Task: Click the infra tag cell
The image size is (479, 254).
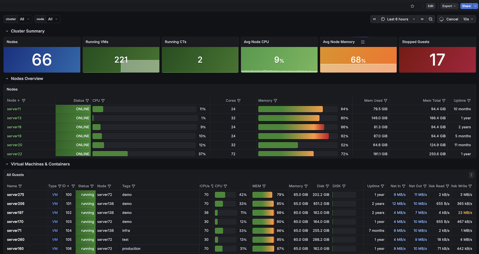Action: coord(160,230)
